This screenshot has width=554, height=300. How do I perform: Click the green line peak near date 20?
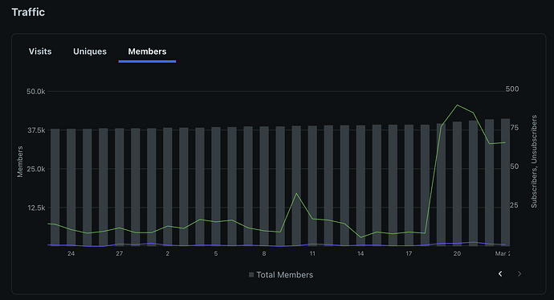click(457, 105)
